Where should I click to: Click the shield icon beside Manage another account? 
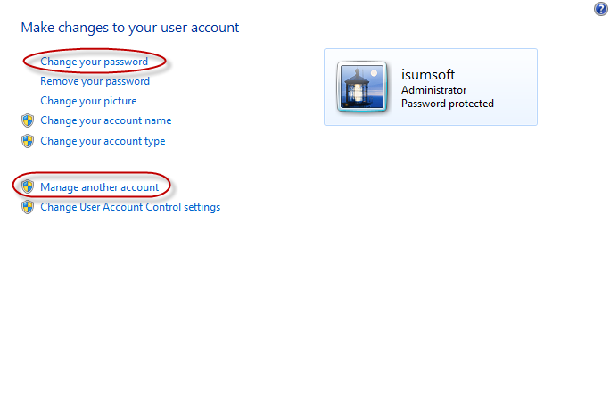click(x=28, y=186)
